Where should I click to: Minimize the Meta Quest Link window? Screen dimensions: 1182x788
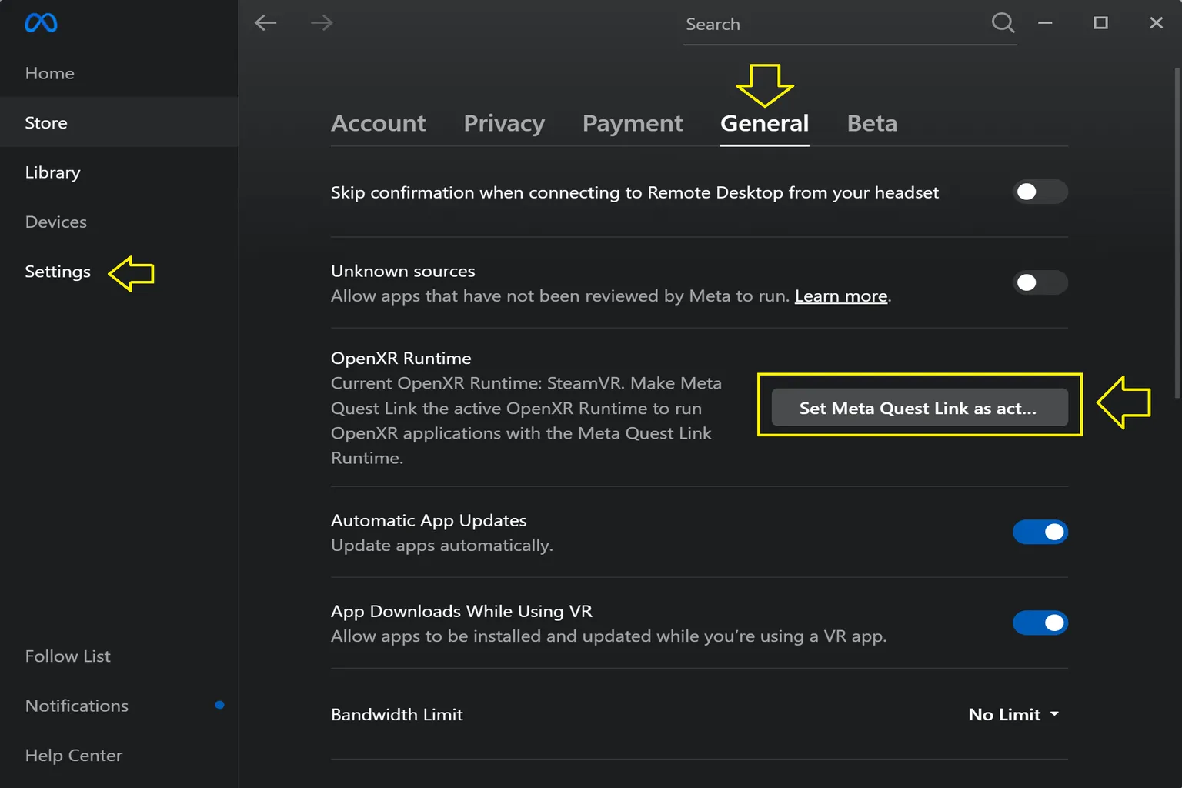tap(1045, 23)
